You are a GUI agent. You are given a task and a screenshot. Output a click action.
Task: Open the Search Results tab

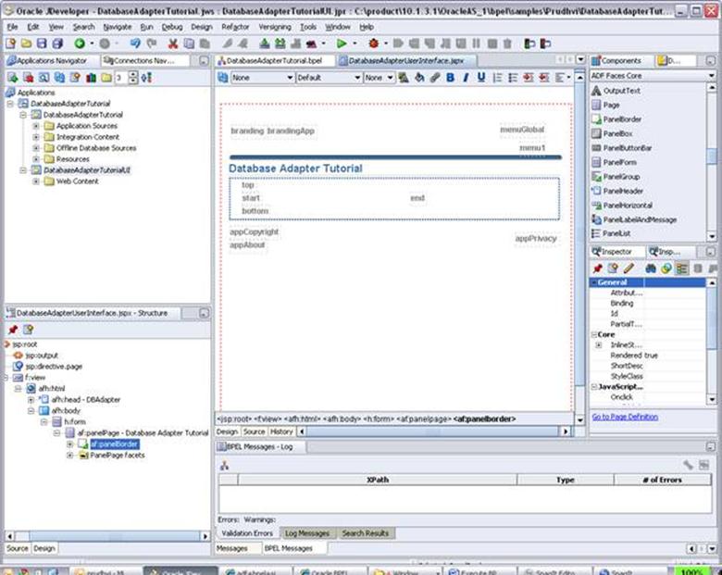click(365, 533)
